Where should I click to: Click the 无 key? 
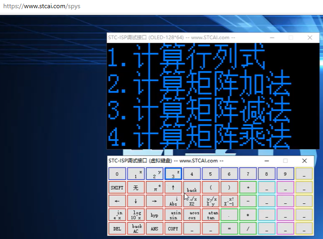[x=136, y=187]
